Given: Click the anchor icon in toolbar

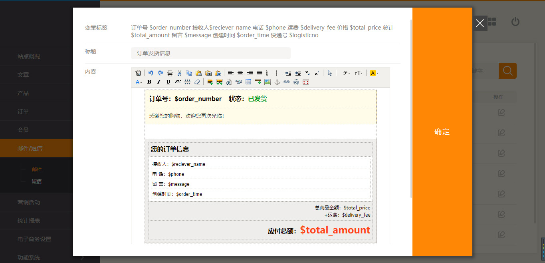Looking at the screenshot, I should [x=277, y=82].
